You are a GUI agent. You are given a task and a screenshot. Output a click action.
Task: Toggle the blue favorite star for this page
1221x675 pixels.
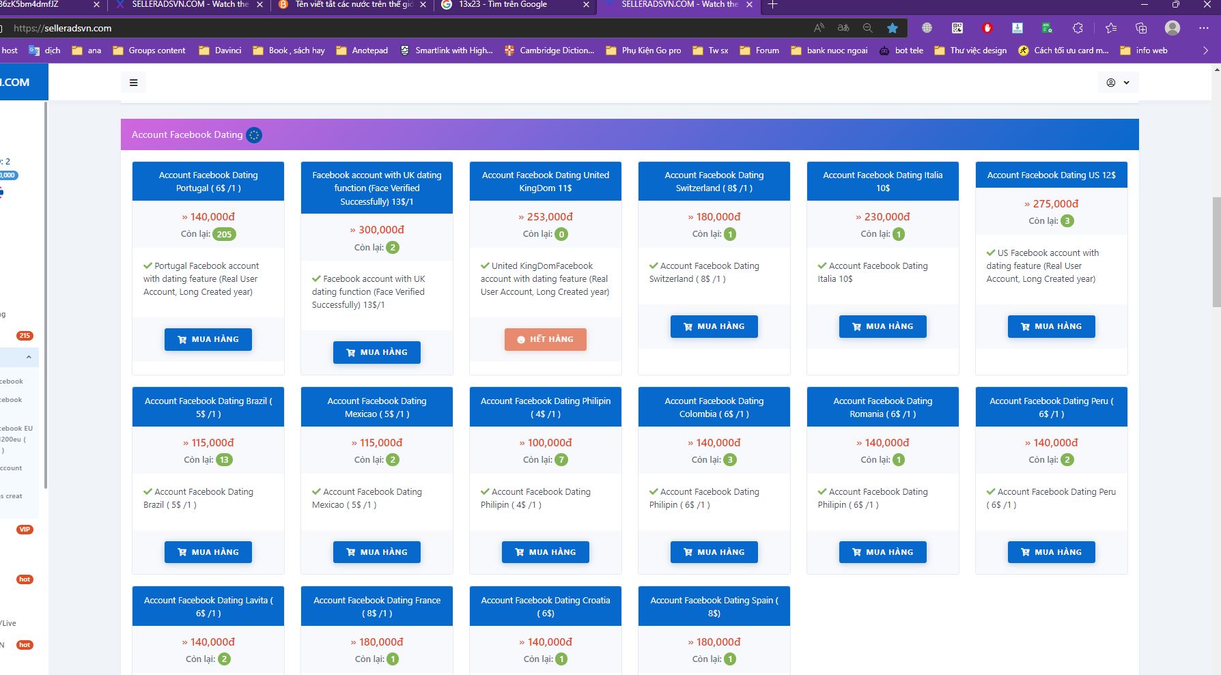point(892,28)
